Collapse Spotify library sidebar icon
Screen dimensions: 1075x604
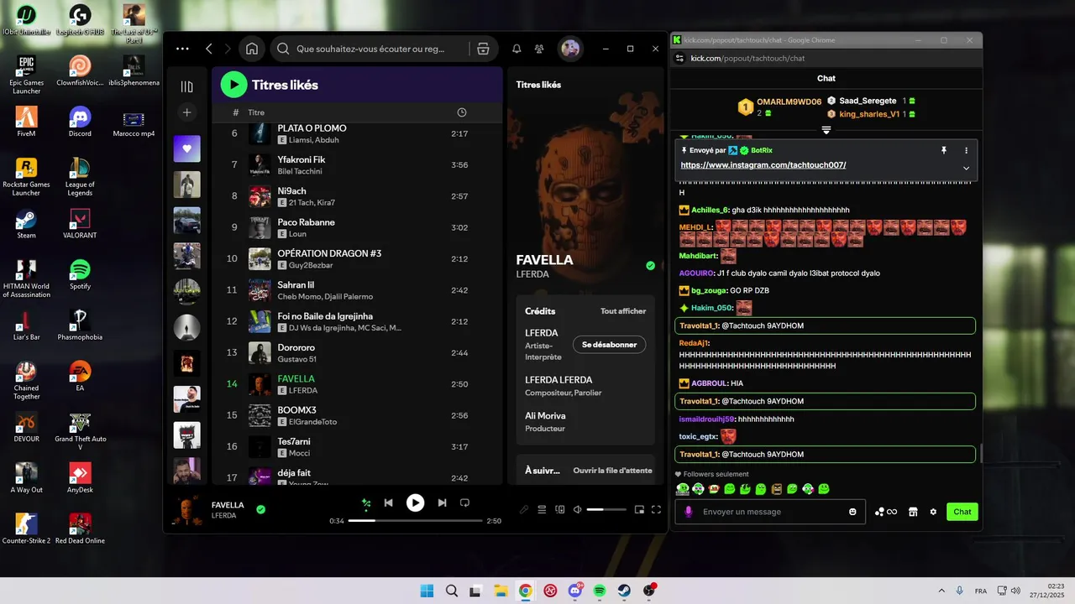186,86
